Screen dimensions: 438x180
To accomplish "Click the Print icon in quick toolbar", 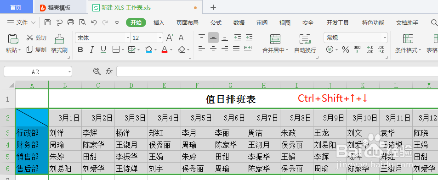I will (x=71, y=22).
